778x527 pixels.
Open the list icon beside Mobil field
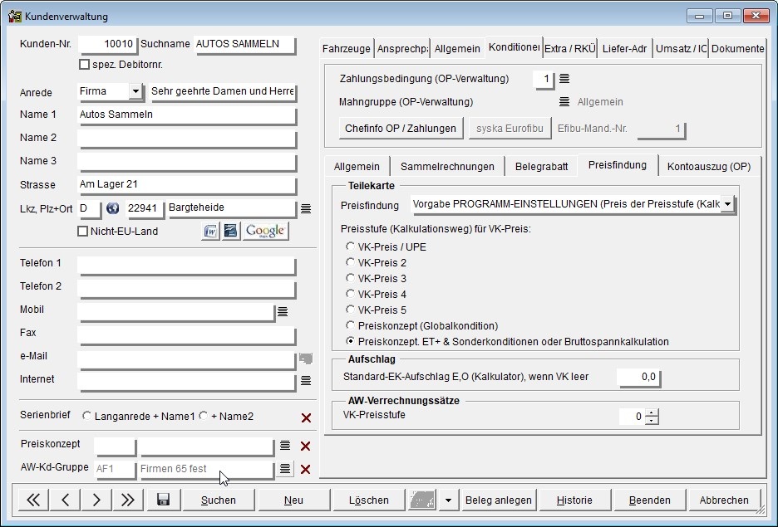(x=283, y=311)
